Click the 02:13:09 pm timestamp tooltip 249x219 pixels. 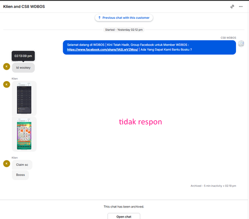click(23, 56)
